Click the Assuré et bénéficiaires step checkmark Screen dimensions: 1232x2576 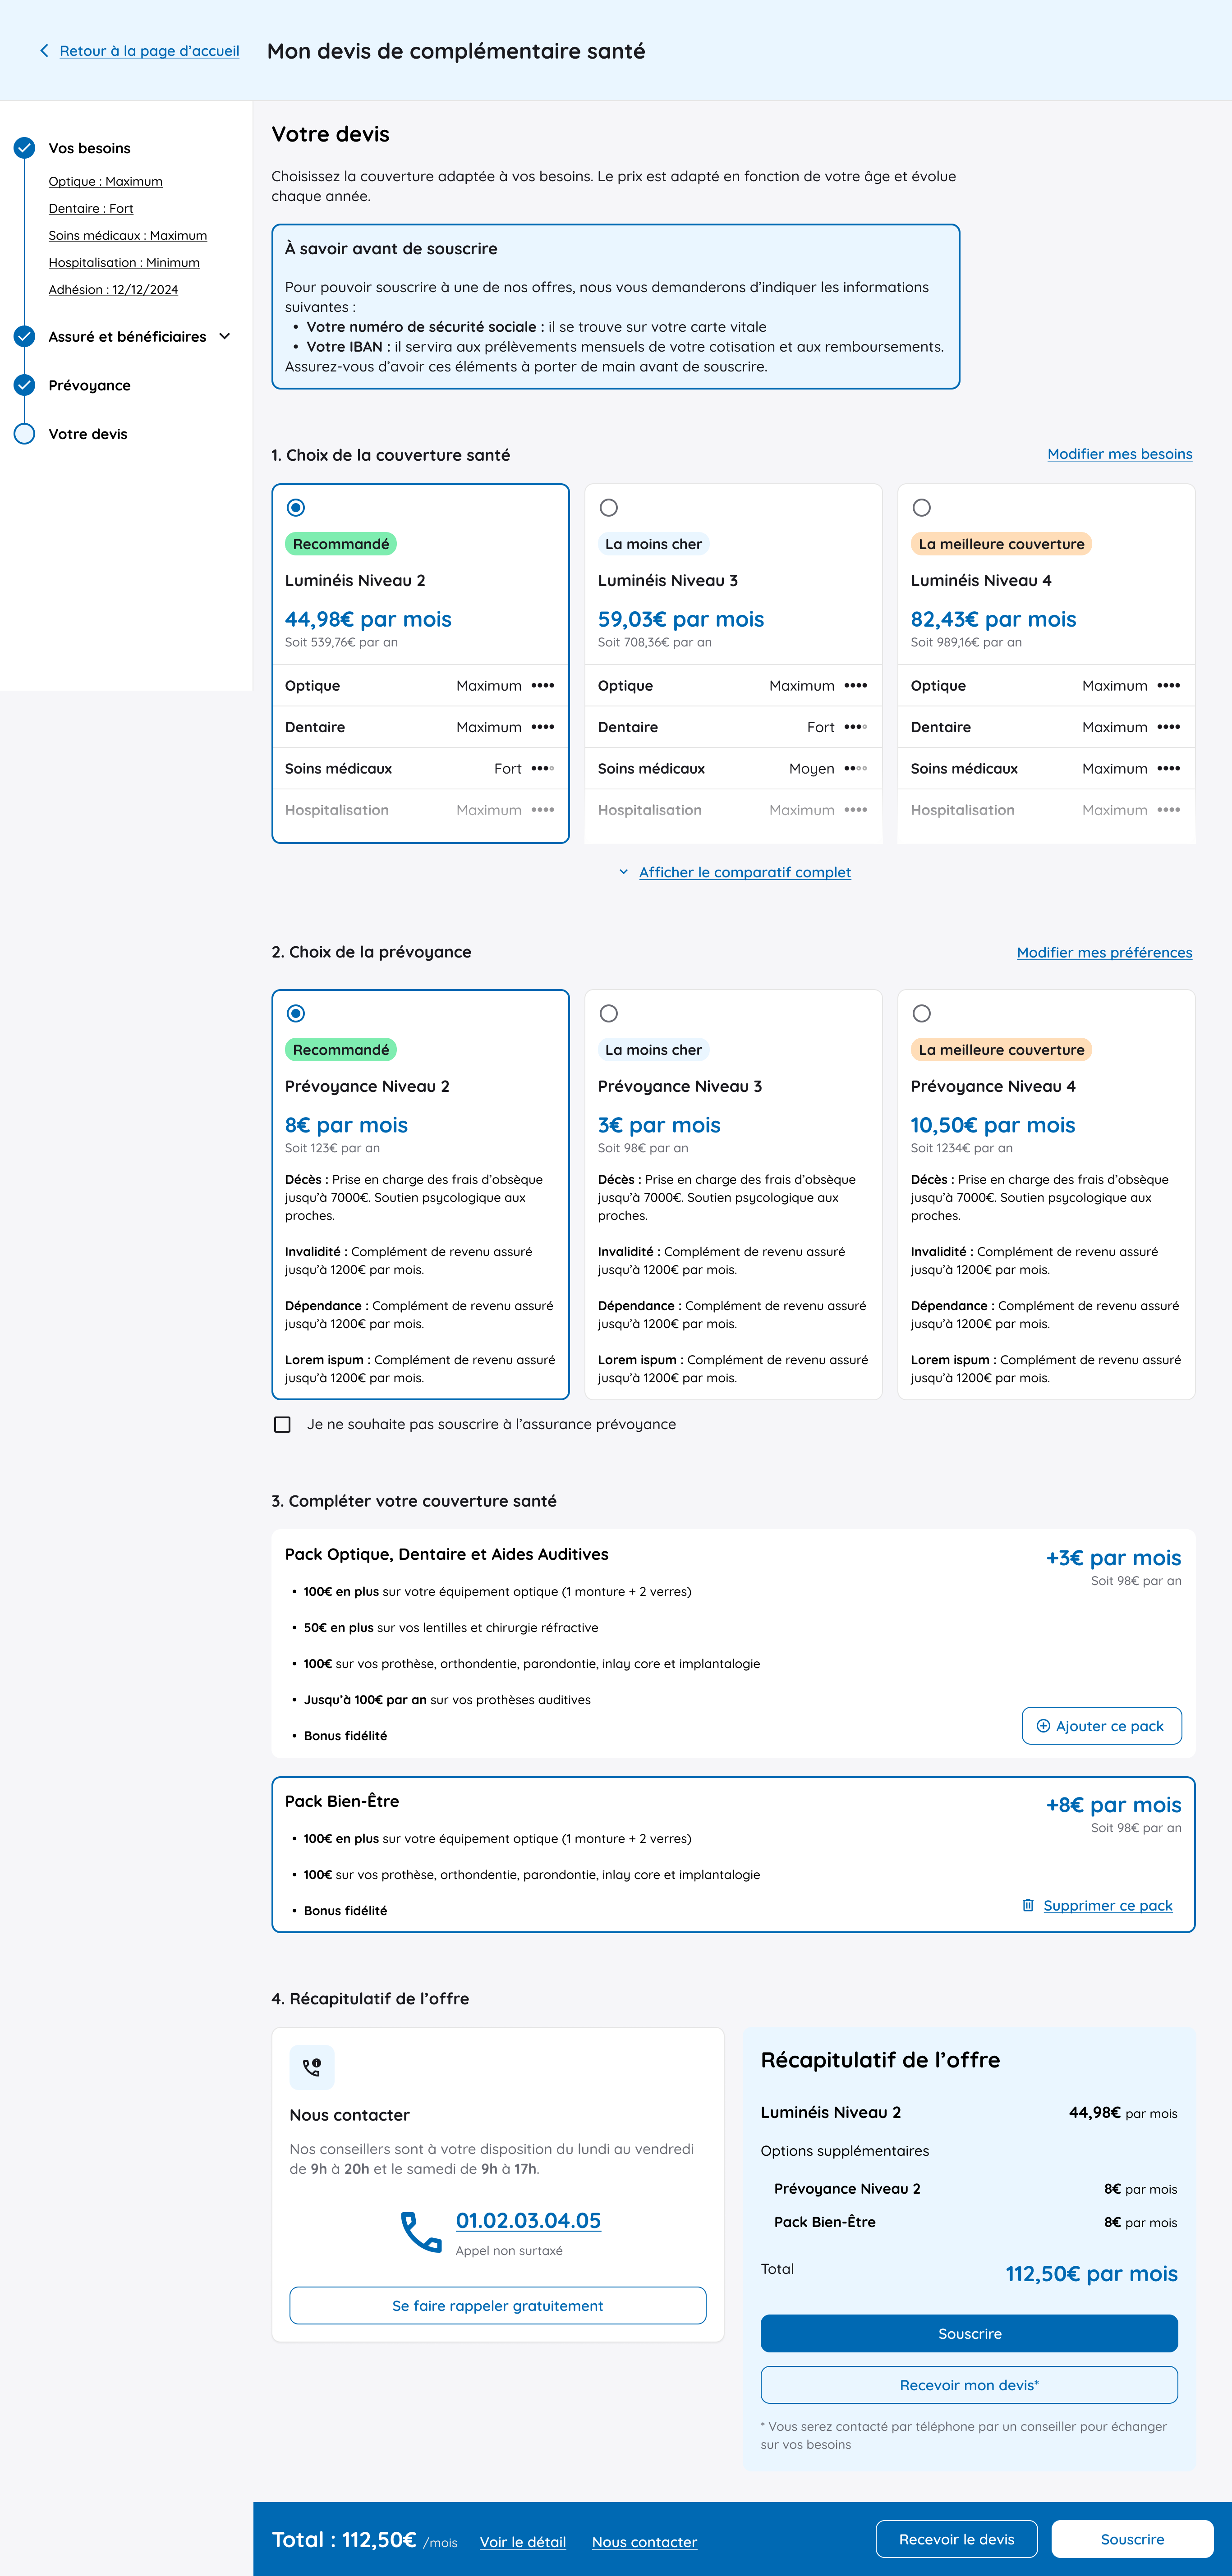click(x=24, y=336)
